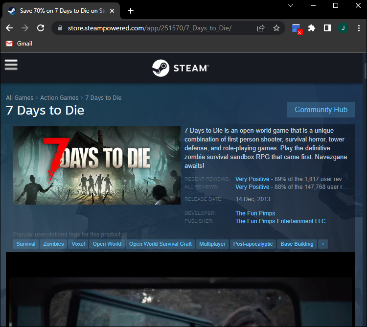Screen dimensions: 367x327
Task: Toggle the browser side panel icon
Action: [327, 28]
